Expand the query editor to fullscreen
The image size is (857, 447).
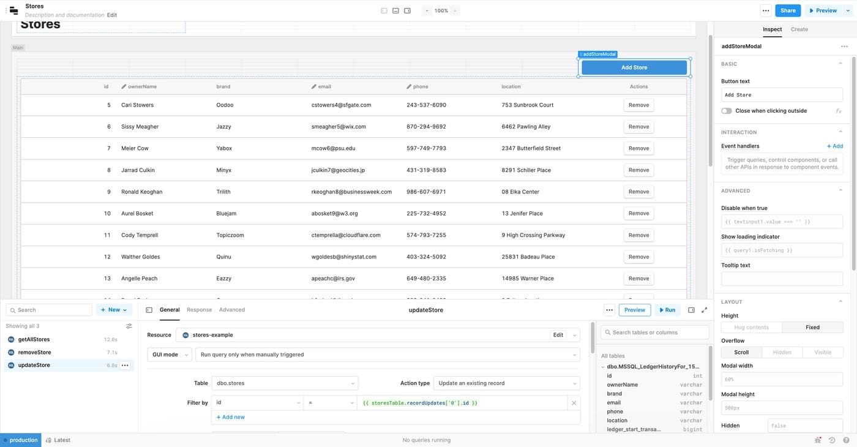pos(704,310)
